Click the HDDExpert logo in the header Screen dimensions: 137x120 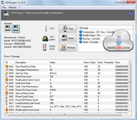tap(6, 14)
